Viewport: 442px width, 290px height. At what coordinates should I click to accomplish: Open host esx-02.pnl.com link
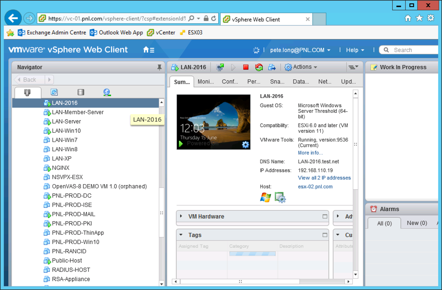[315, 187]
